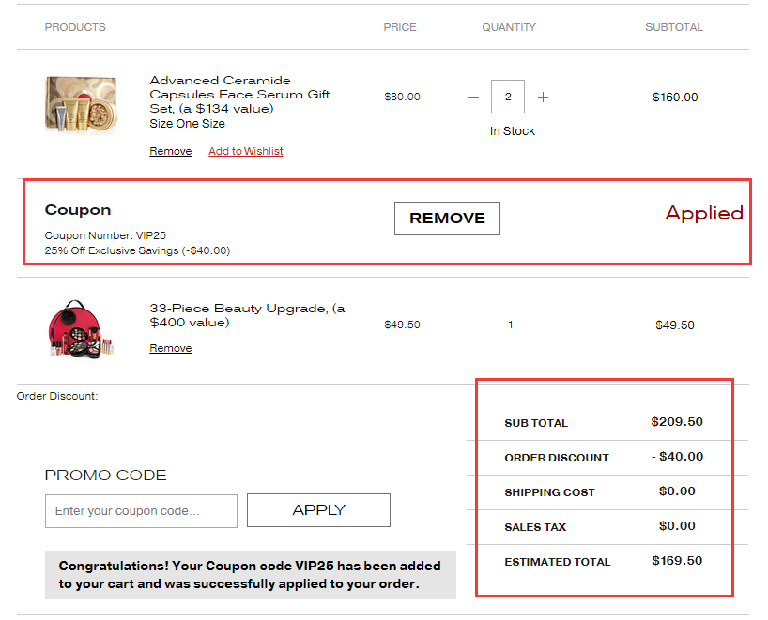
Task: Add serum gift set to Wishlist
Action: 245,151
